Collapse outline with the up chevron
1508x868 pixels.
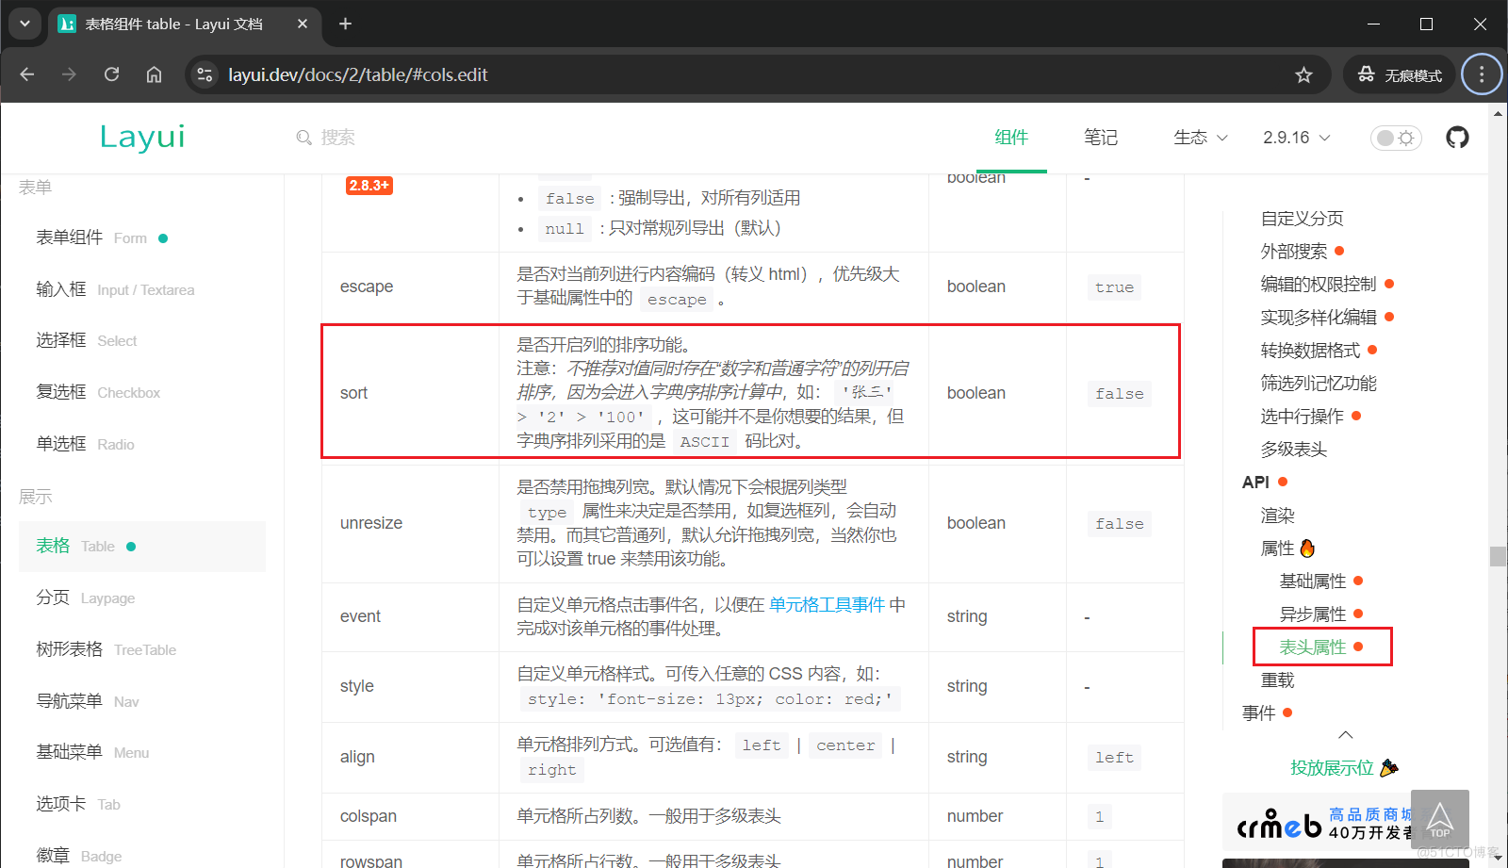1345,735
